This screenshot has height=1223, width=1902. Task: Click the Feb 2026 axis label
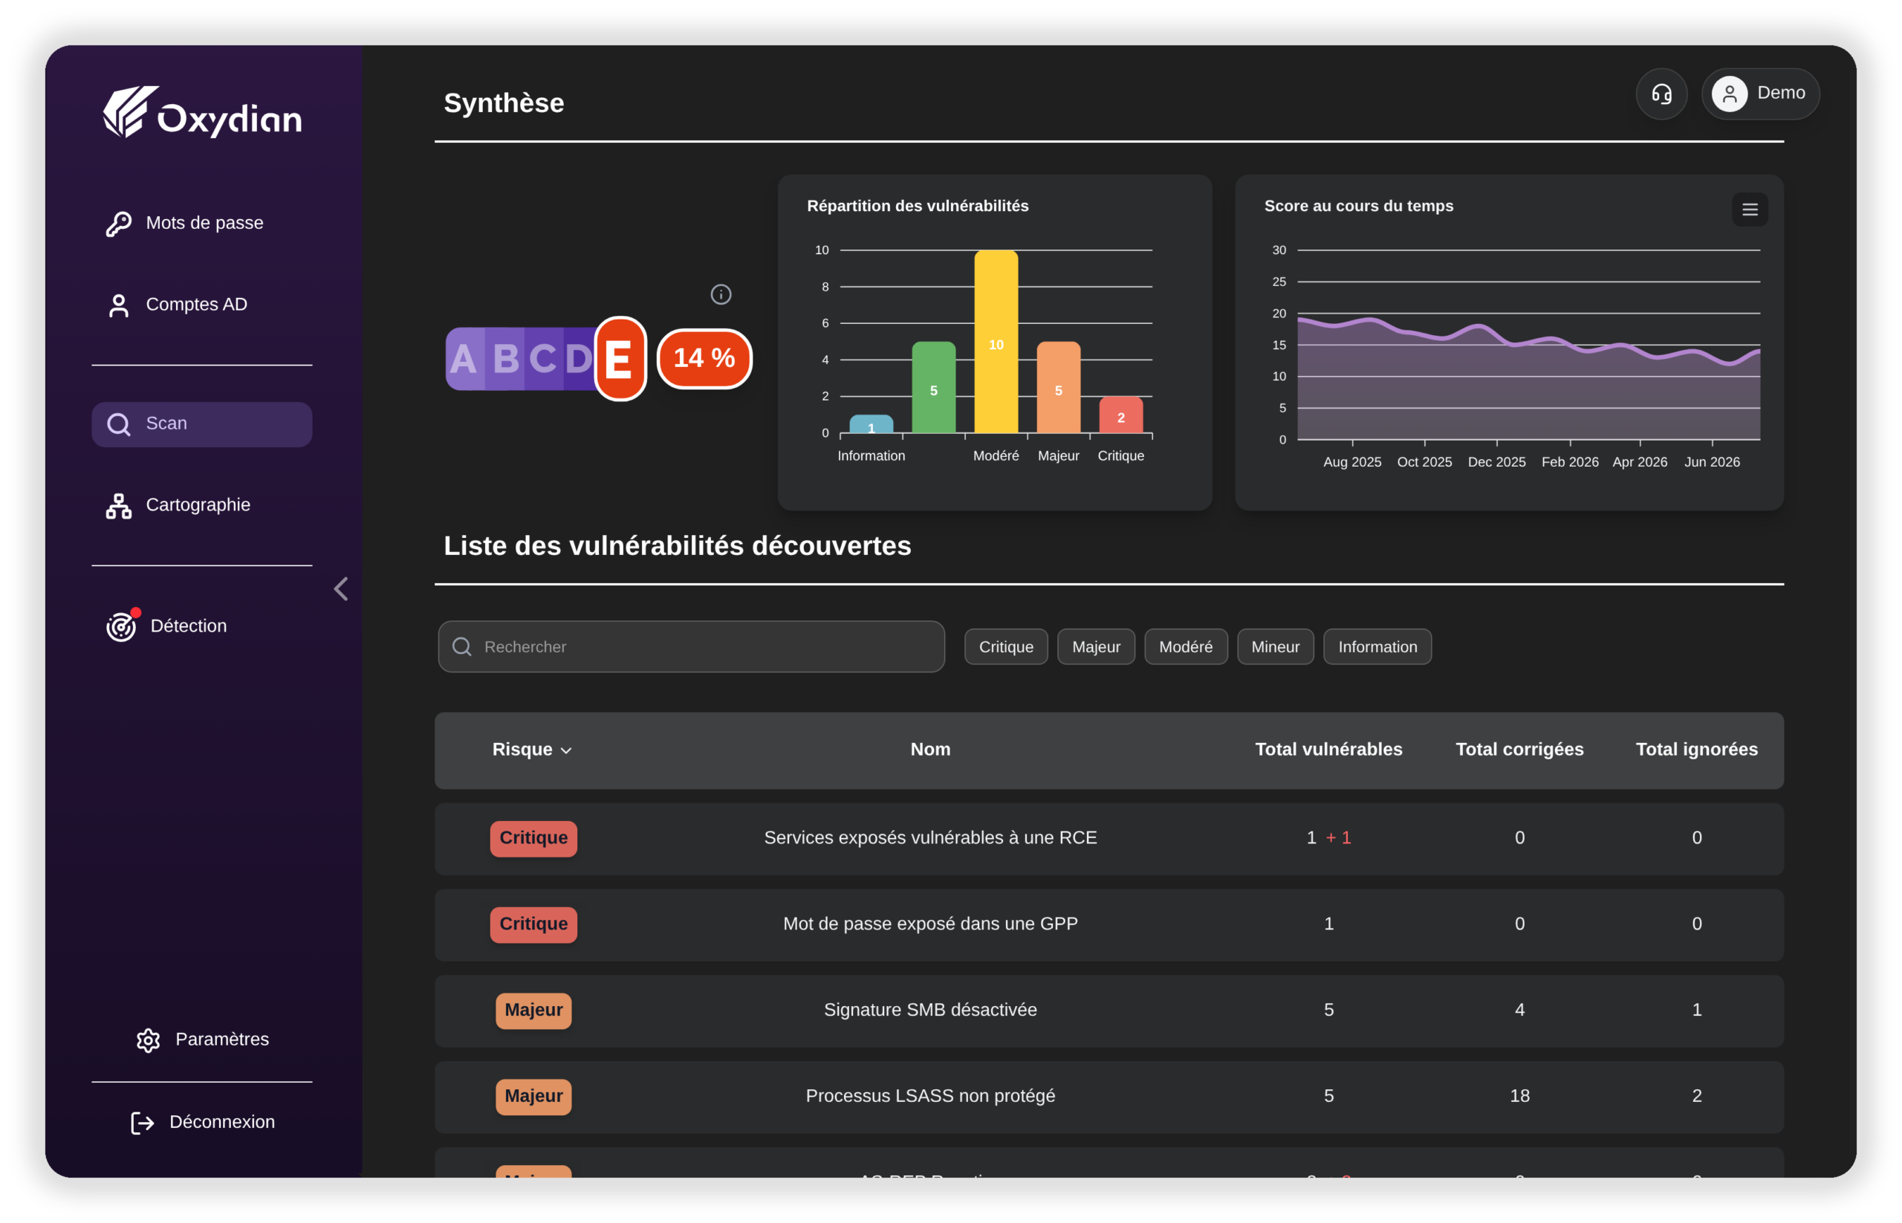click(1569, 462)
